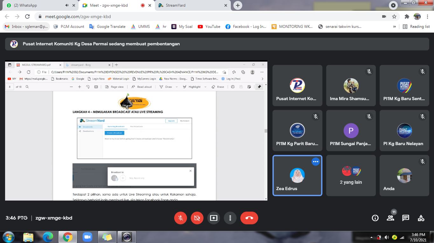
Task: Click the present screen button
Action: click(x=214, y=218)
